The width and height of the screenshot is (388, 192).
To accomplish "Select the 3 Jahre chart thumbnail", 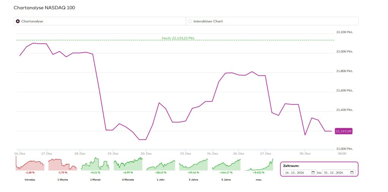I will click(x=193, y=165).
